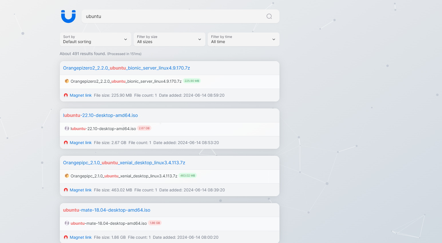Click the 1.86 GB size badge
Image resolution: width=442 pixels, height=243 pixels.
155,223
